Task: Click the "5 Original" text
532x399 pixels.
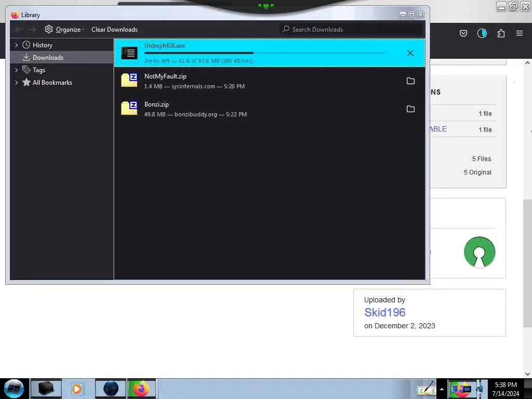Action: tap(477, 172)
